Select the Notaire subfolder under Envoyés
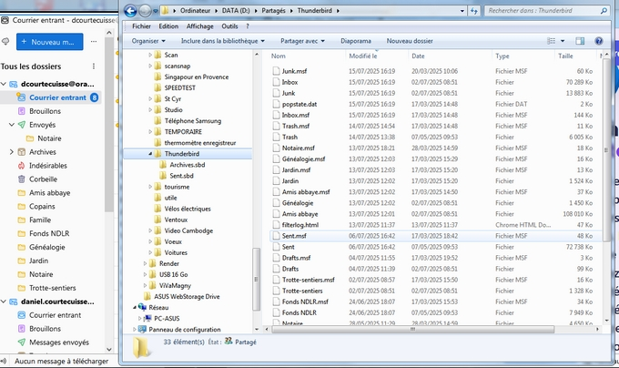Viewport: 619px width, 368px height. 49,138
